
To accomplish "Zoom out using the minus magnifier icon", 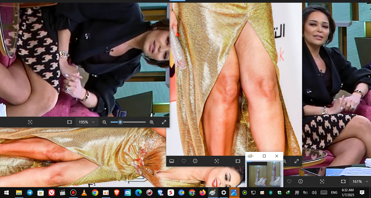I will [104, 122].
